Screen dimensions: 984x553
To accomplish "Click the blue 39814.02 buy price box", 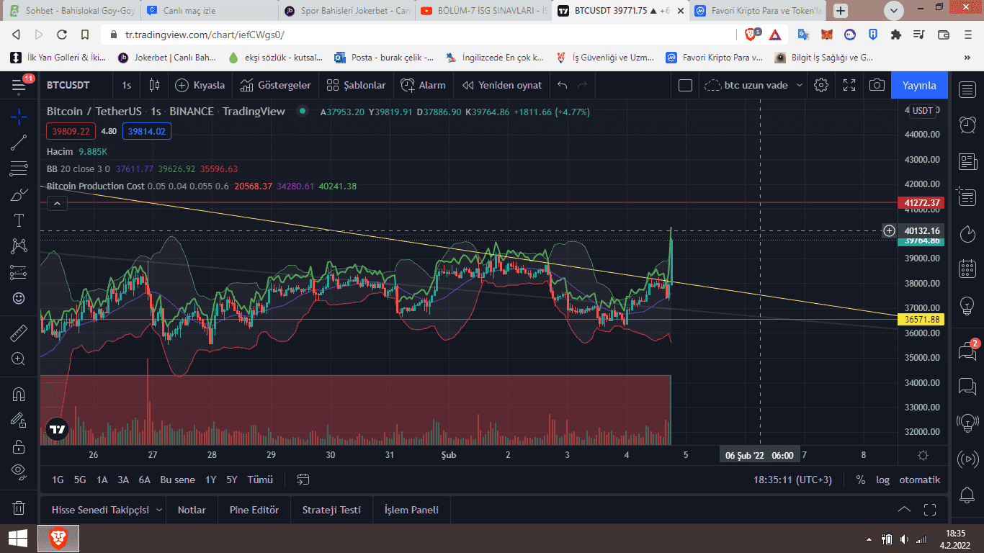I will click(146, 131).
